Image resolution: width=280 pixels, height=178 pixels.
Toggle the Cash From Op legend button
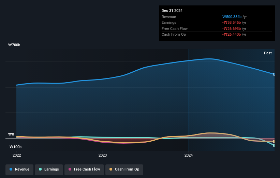coord(124,170)
